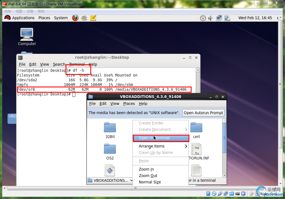Select the Computer desktop icon
Image resolution: width=285 pixels, height=199 pixels.
coord(27,37)
